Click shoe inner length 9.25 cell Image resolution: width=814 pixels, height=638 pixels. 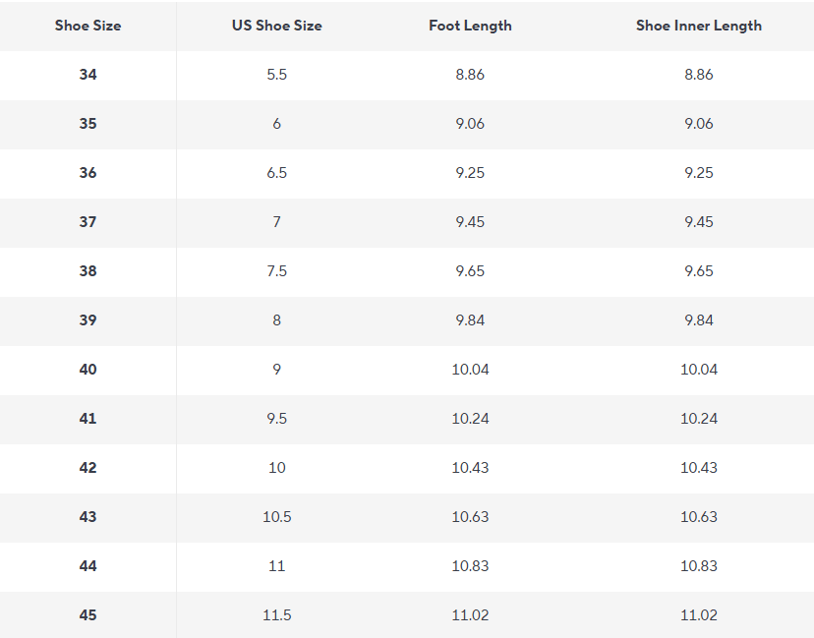[x=699, y=172]
